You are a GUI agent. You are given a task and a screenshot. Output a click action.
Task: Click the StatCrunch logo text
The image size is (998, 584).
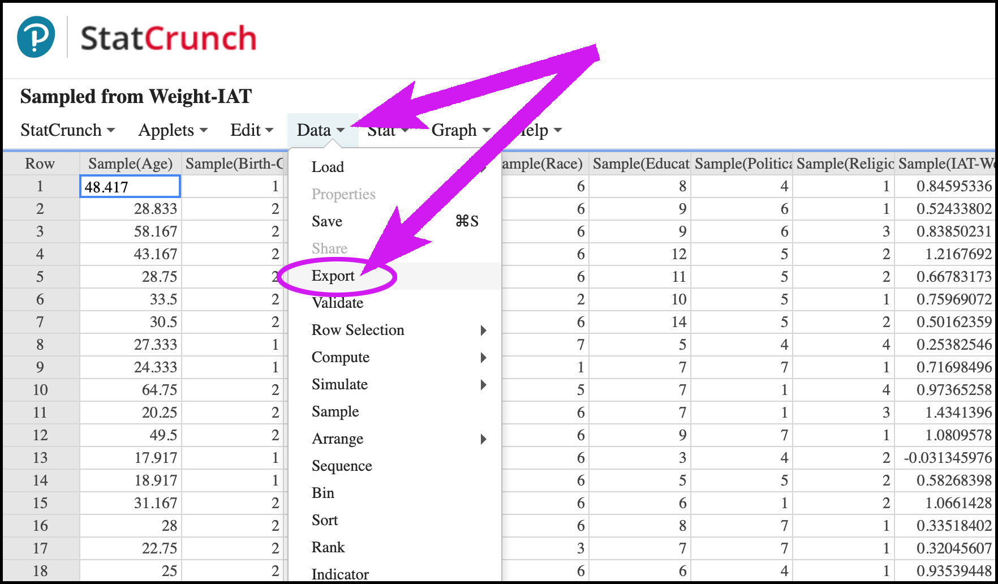[169, 38]
